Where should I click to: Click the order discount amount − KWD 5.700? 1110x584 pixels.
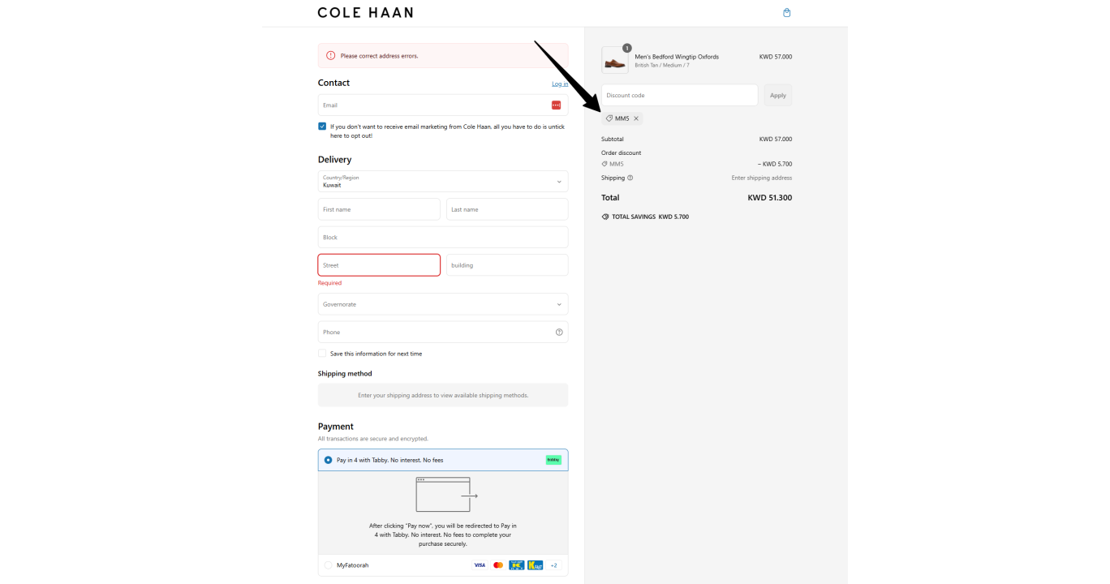tap(775, 164)
